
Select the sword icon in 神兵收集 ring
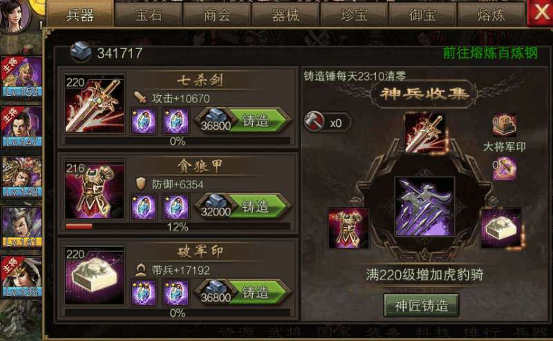coord(424,133)
